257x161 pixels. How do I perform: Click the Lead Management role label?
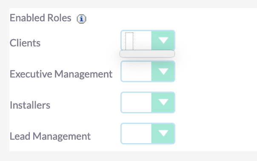click(50, 136)
